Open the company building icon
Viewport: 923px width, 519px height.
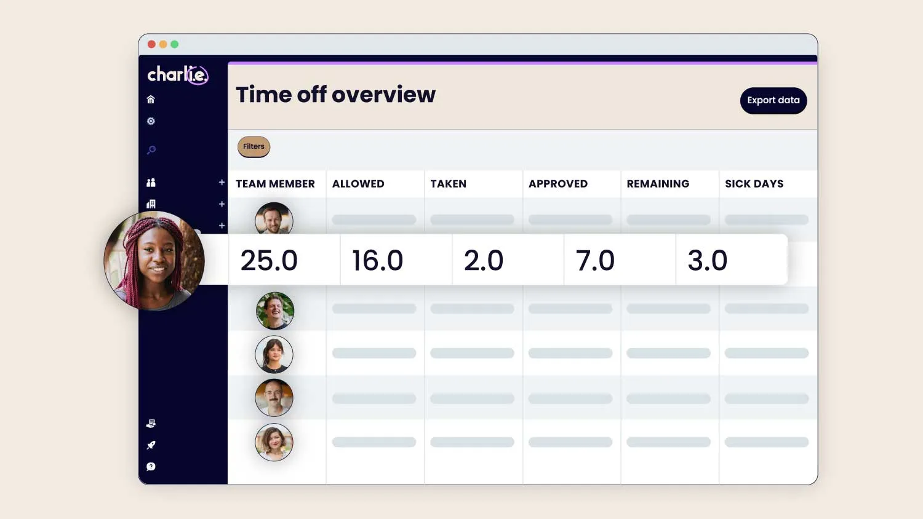151,204
